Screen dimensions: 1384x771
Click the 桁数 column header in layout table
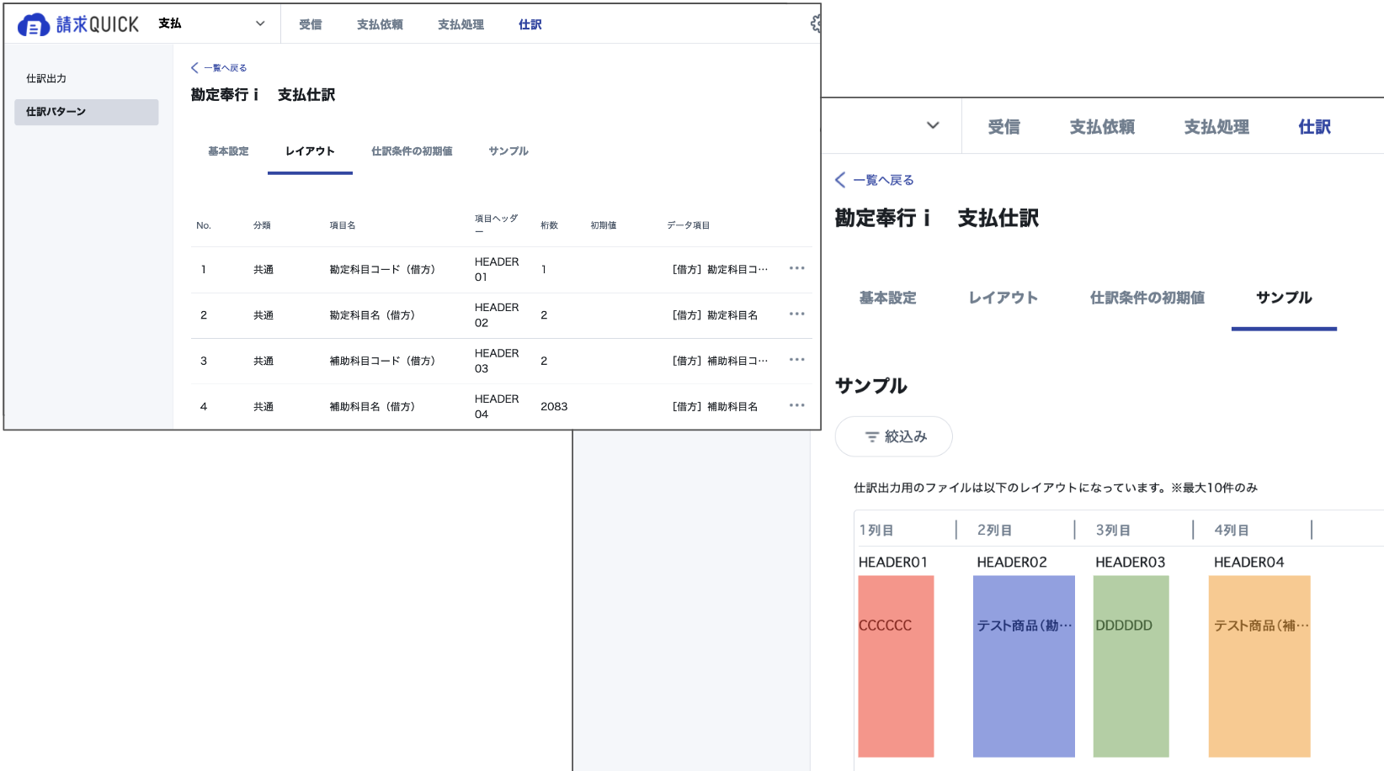click(x=549, y=225)
